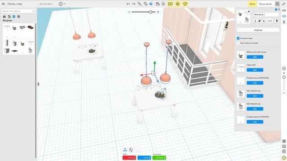Click Edit under the table item
The height and width of the screenshot is (161, 287).
pyautogui.click(x=255, y=70)
